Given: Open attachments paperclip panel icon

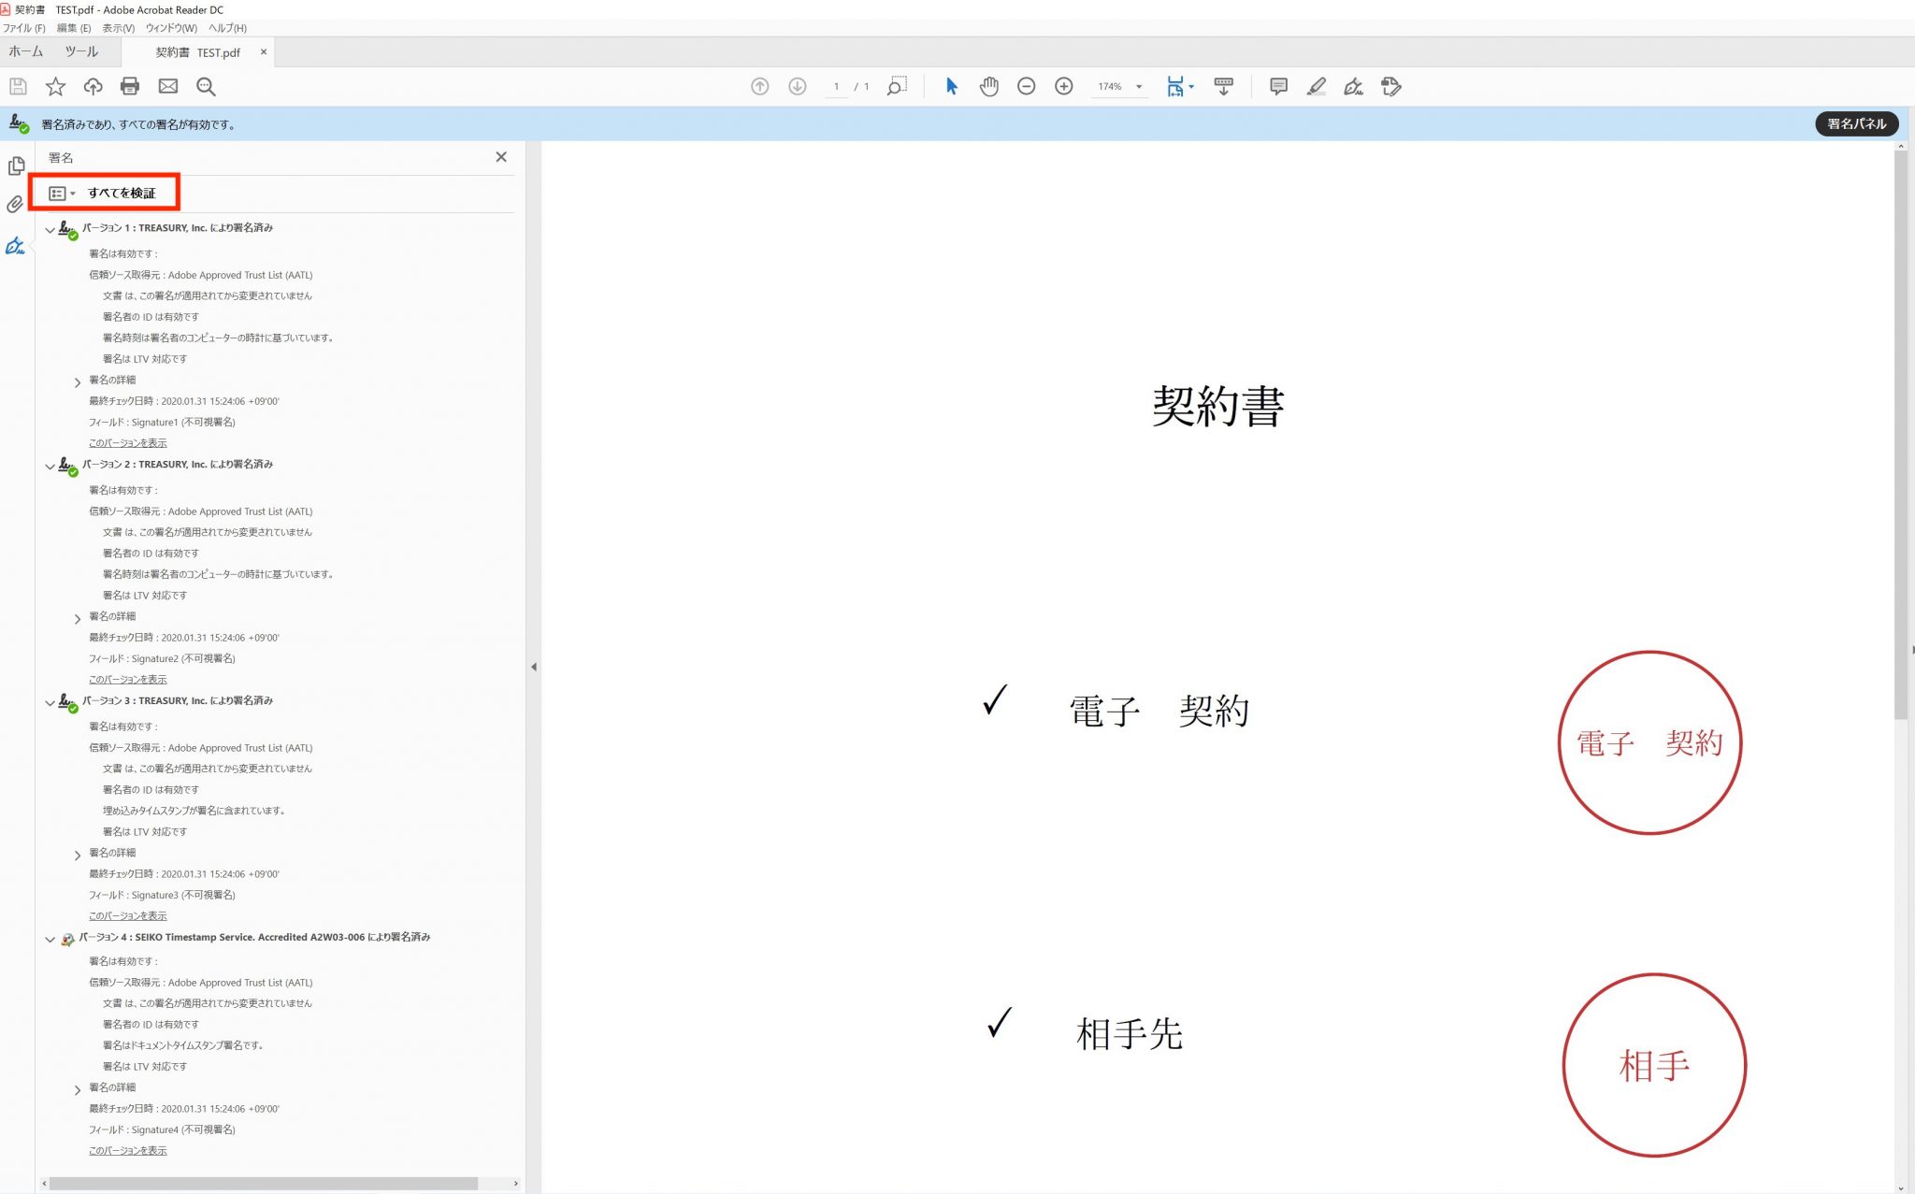Looking at the screenshot, I should click(x=15, y=204).
